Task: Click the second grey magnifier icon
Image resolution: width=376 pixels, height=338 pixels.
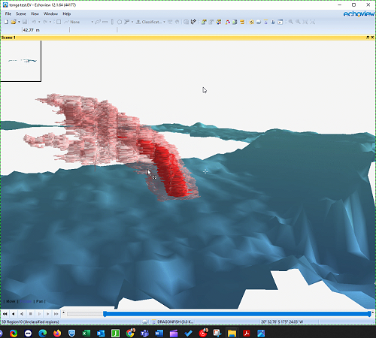Action: pos(298,22)
